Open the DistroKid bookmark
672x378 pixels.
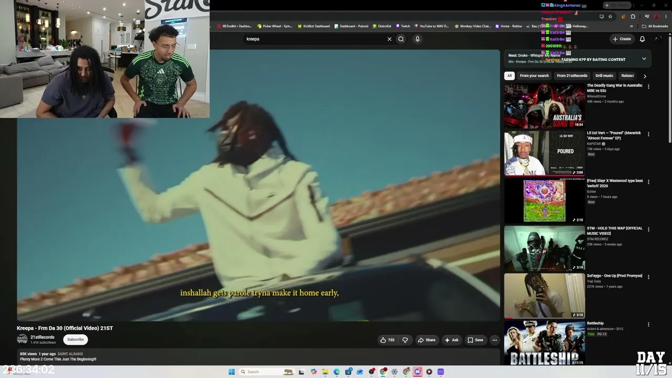click(382, 26)
